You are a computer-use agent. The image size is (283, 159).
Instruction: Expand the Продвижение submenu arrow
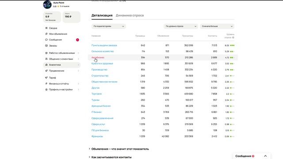pos(79,71)
